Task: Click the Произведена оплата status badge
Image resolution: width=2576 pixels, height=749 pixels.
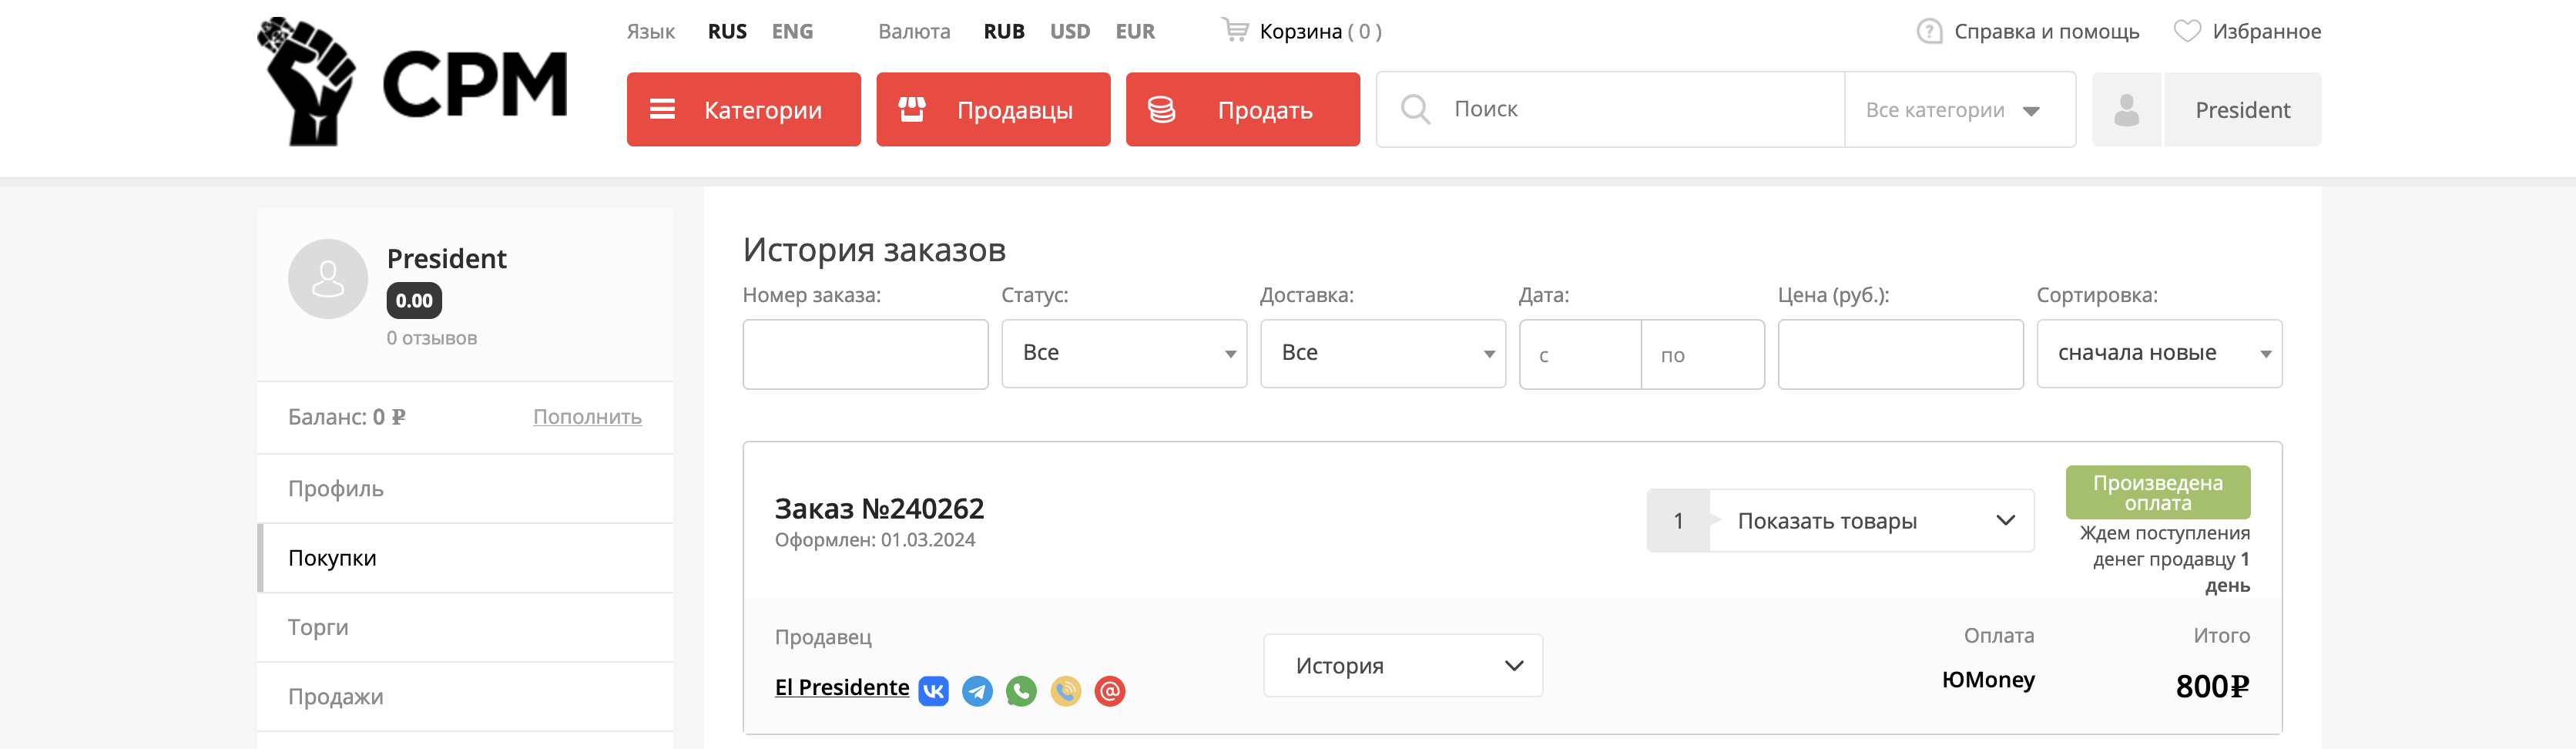Action: 2158,492
